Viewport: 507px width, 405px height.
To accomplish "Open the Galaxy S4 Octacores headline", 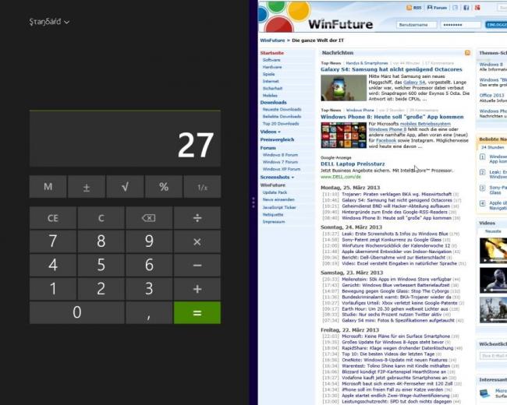I will 392,69.
